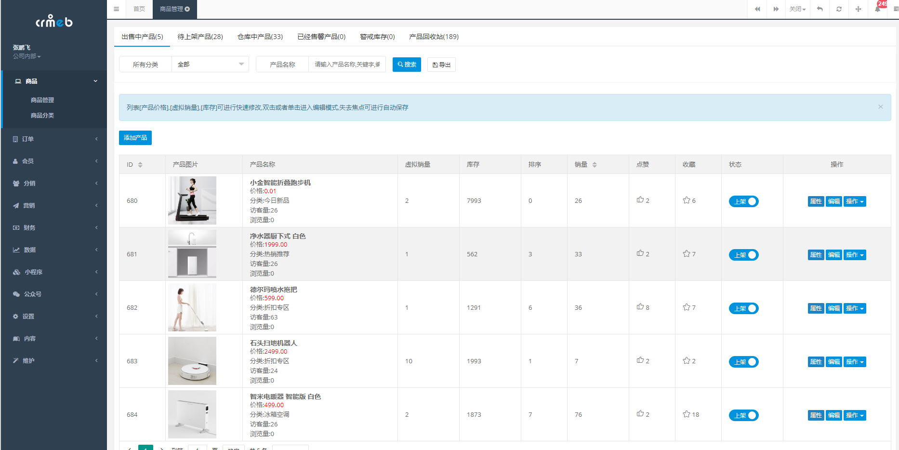Click star favorites icon for product 684
The height and width of the screenshot is (450, 899).
[687, 414]
